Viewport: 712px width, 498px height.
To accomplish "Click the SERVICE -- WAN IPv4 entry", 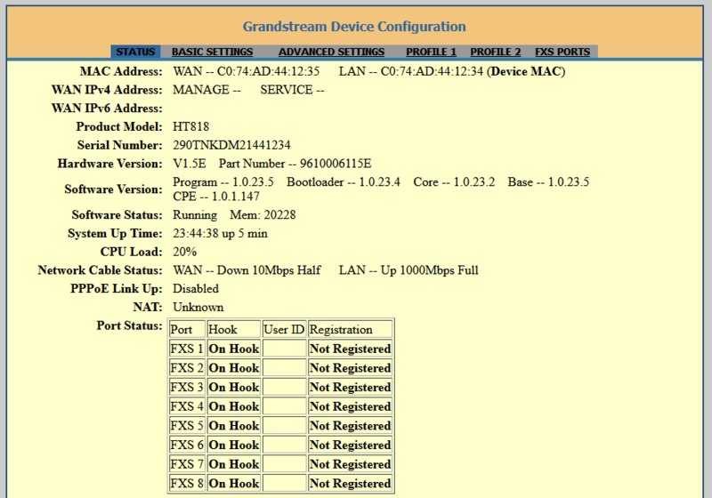I will point(292,90).
